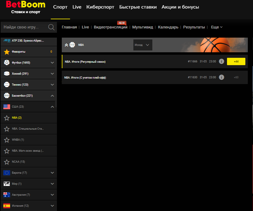Image resolution: width=253 pixels, height=211 pixels.
Task: Click the hockey puck icon
Action: (7, 74)
